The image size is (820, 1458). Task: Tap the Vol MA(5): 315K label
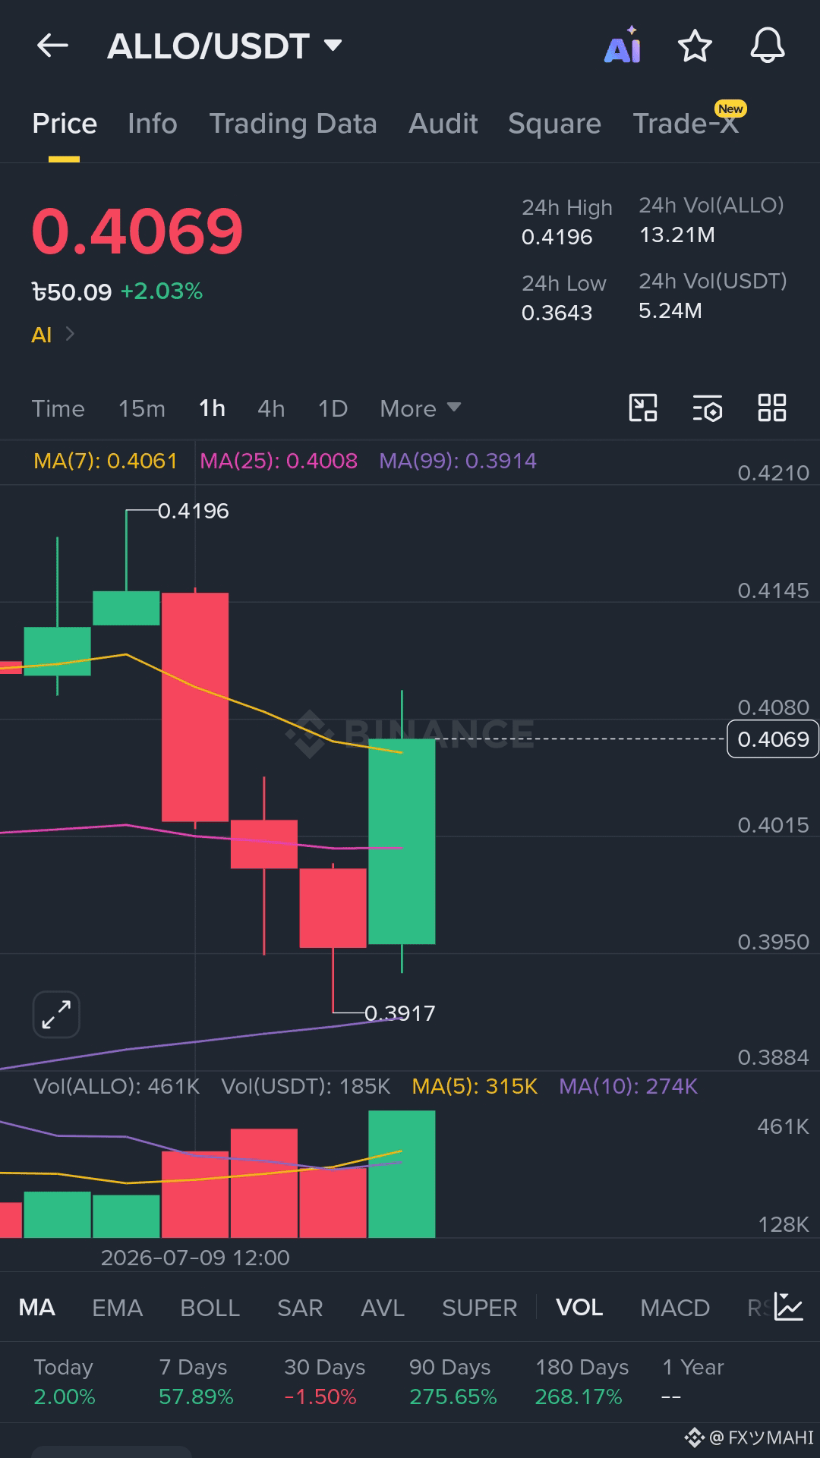tap(475, 1087)
